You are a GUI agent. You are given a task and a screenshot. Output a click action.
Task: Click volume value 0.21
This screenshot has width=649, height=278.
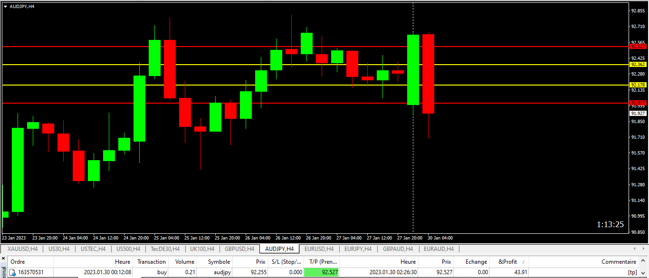(189, 272)
